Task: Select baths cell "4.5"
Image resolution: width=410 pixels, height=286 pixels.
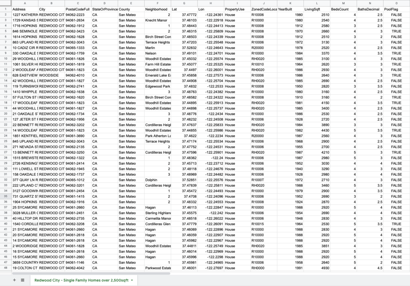Action: [x=370, y=268]
